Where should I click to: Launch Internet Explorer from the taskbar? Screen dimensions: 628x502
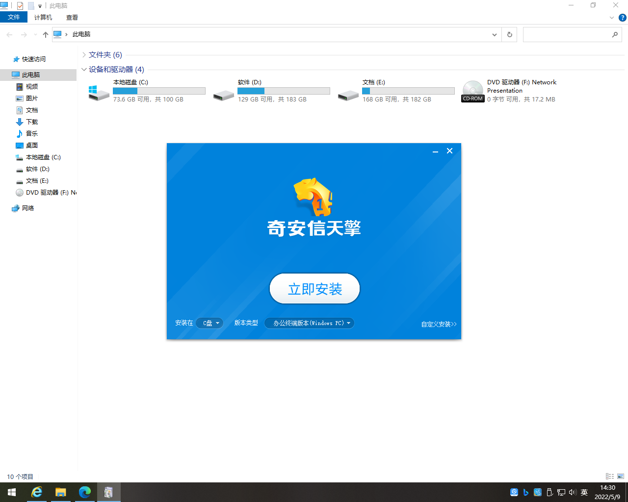pos(37,492)
